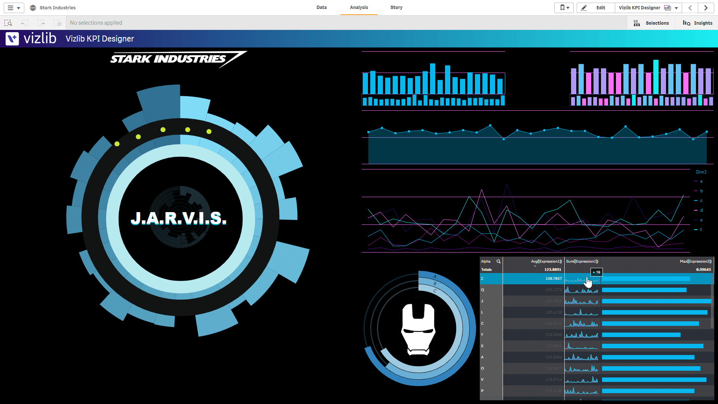Click the blue bar in row J
Image resolution: width=718 pixels, height=404 pixels.
pyautogui.click(x=656, y=301)
